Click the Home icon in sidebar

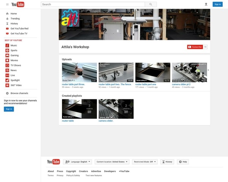pyautogui.click(x=7, y=14)
